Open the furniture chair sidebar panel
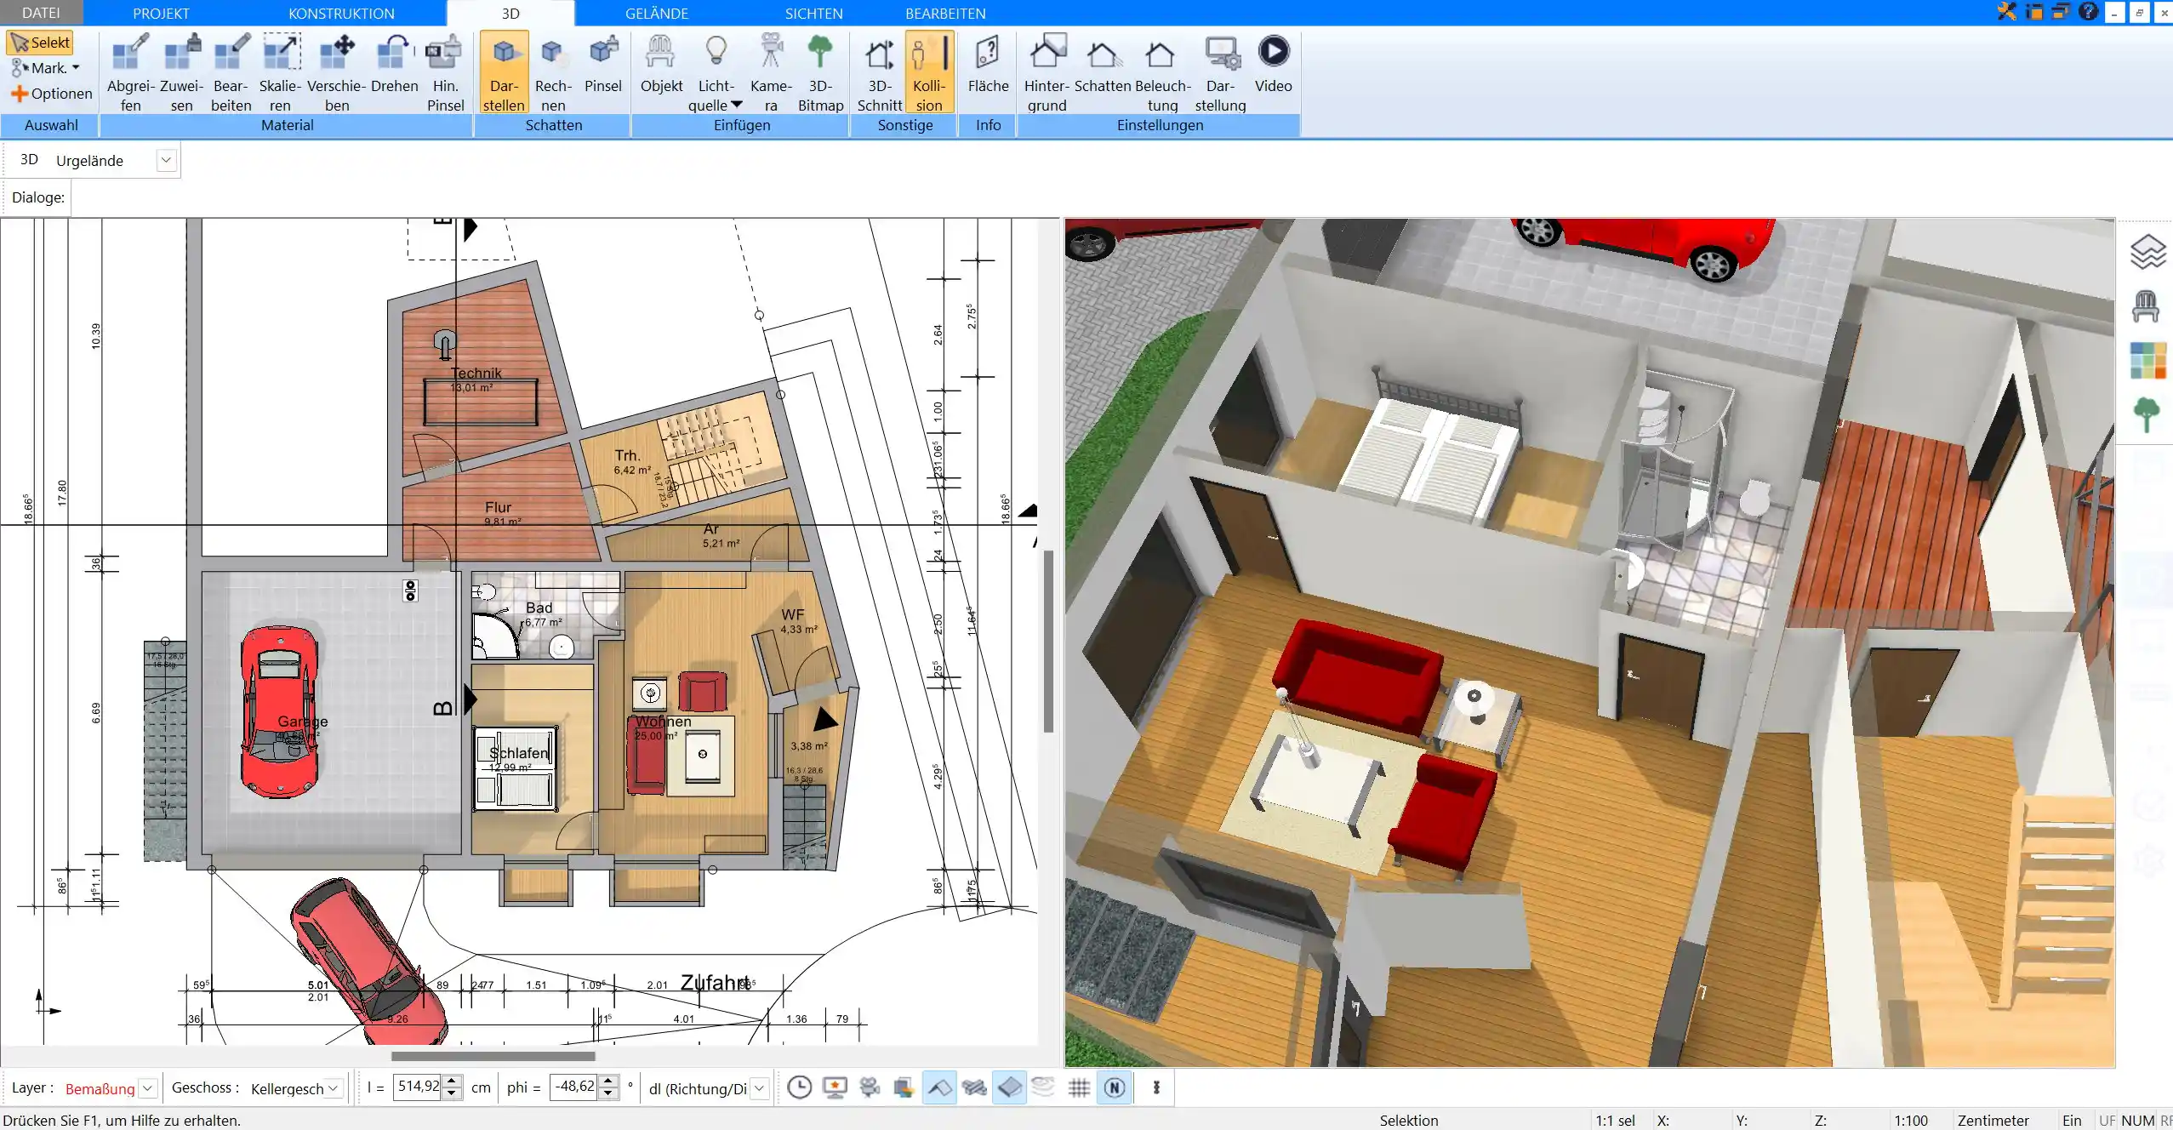 tap(2146, 305)
